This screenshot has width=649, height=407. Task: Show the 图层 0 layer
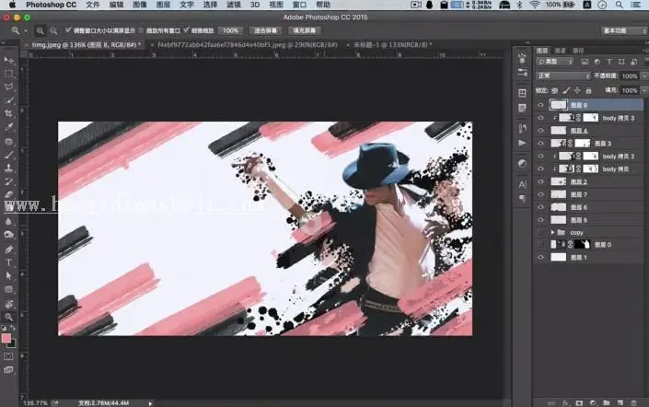[540, 245]
